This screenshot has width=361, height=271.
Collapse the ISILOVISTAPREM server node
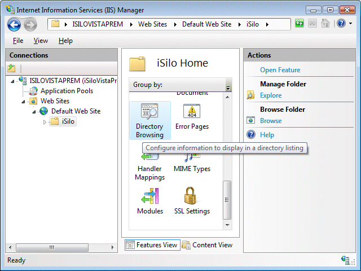tap(14, 81)
